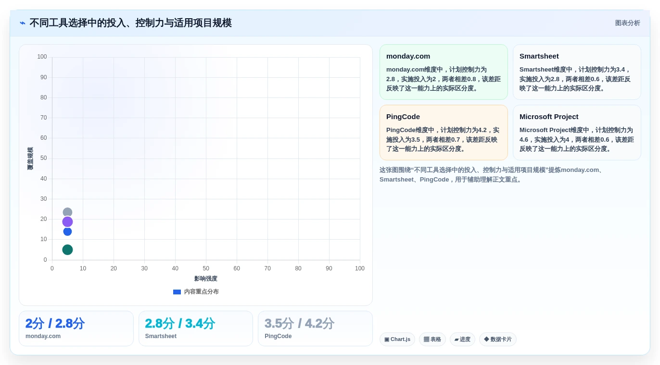The width and height of the screenshot is (660, 365).
Task: Click the Microsoft Project card heading
Action: [549, 116]
